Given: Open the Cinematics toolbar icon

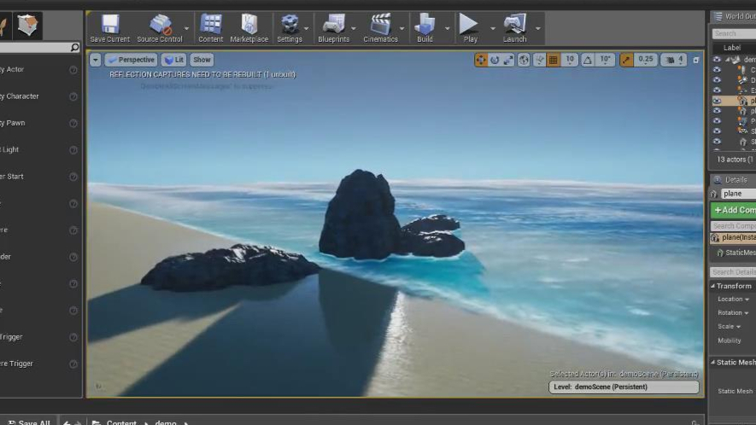Looking at the screenshot, I should point(380,28).
